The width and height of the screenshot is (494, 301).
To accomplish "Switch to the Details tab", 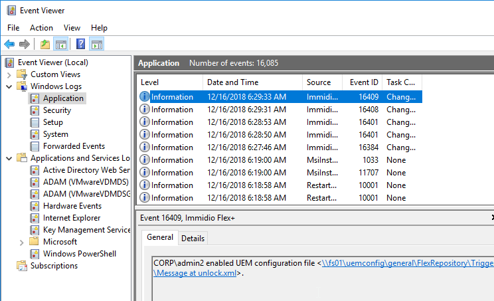I will (x=193, y=239).
